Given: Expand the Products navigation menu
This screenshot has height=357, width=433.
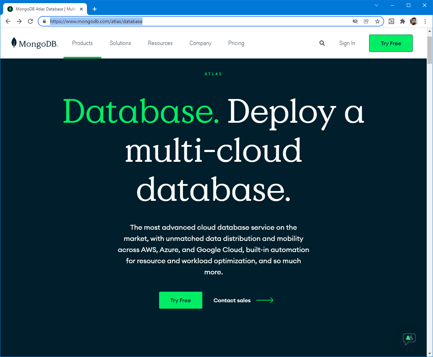Looking at the screenshot, I should (82, 43).
